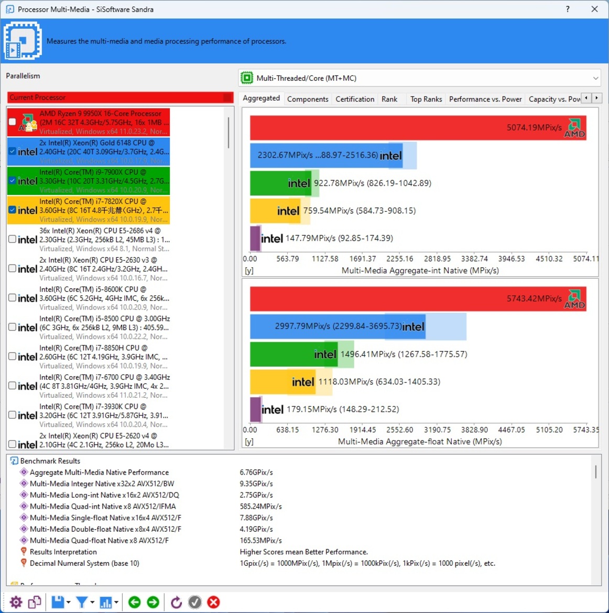Click the lightbulb icon beside Decimal Numeral System

[24, 563]
